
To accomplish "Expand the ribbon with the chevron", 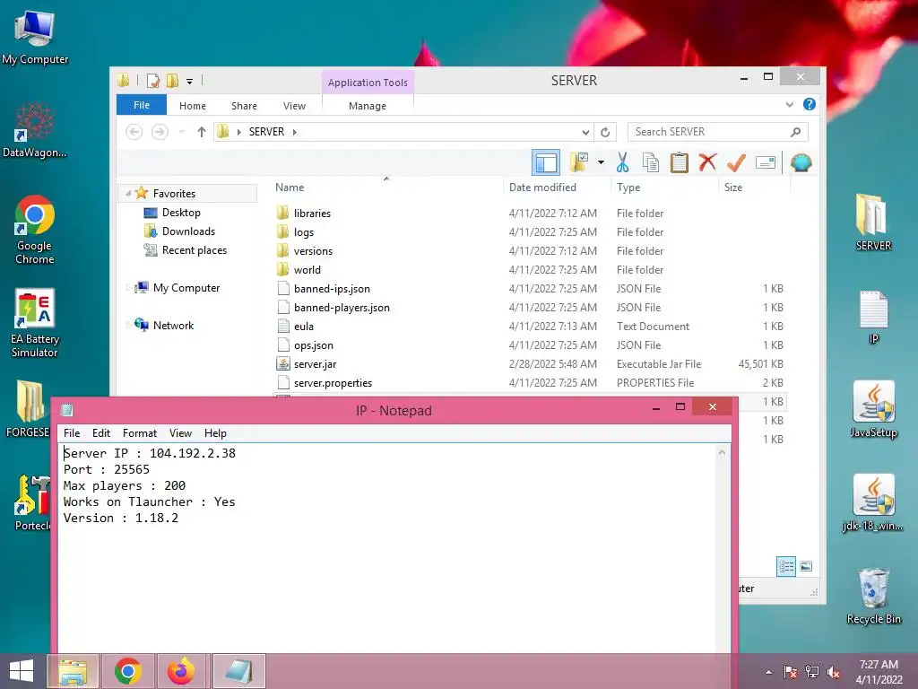I will 789,104.
